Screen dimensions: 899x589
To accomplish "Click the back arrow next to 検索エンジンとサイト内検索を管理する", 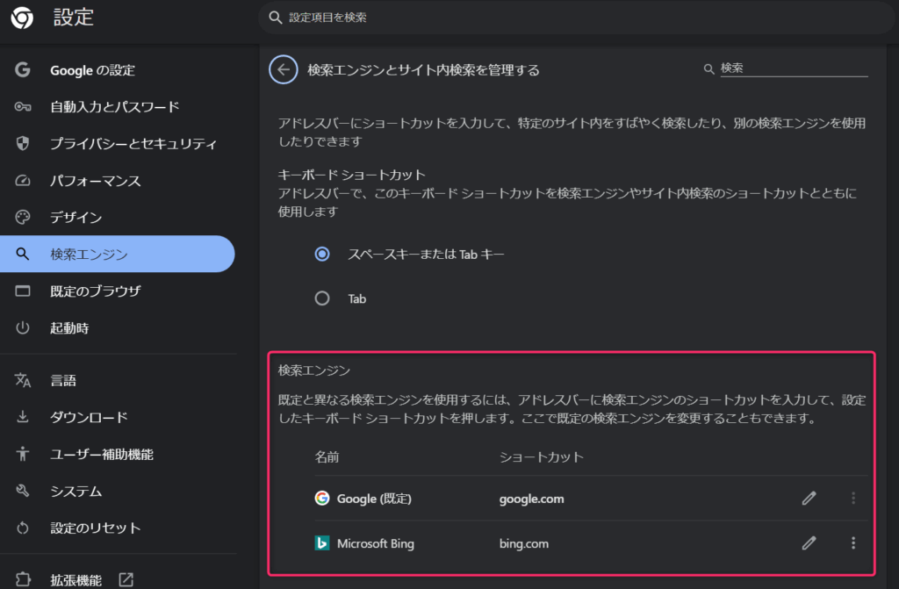I will point(283,69).
